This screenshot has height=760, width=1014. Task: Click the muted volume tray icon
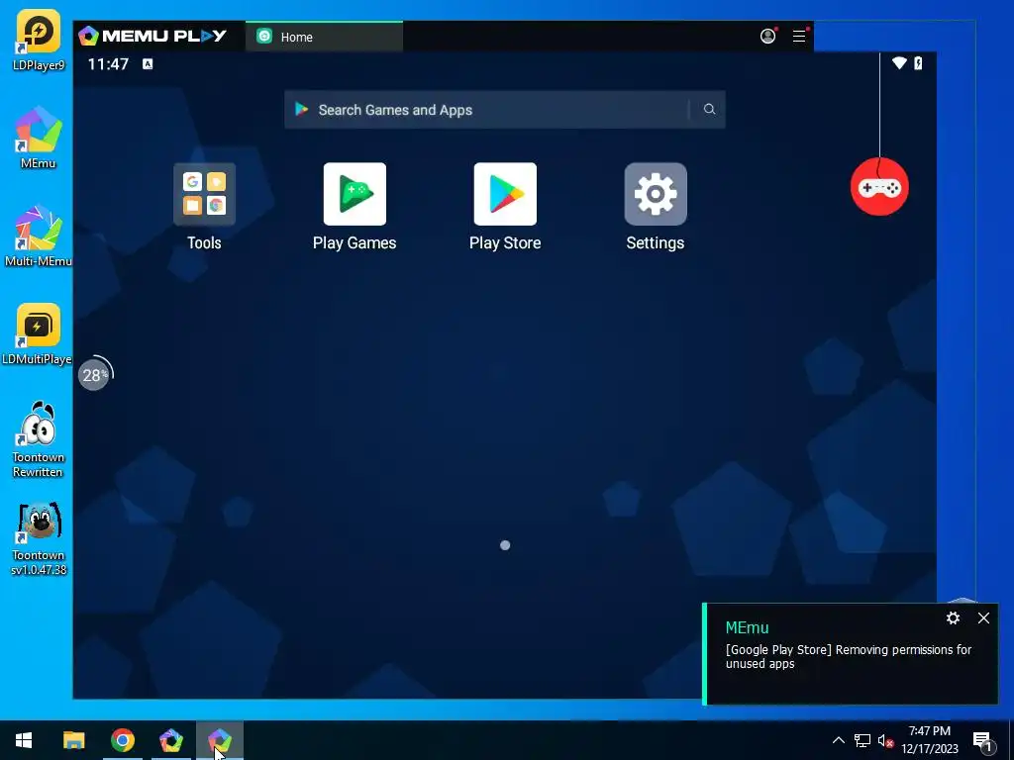pos(885,740)
